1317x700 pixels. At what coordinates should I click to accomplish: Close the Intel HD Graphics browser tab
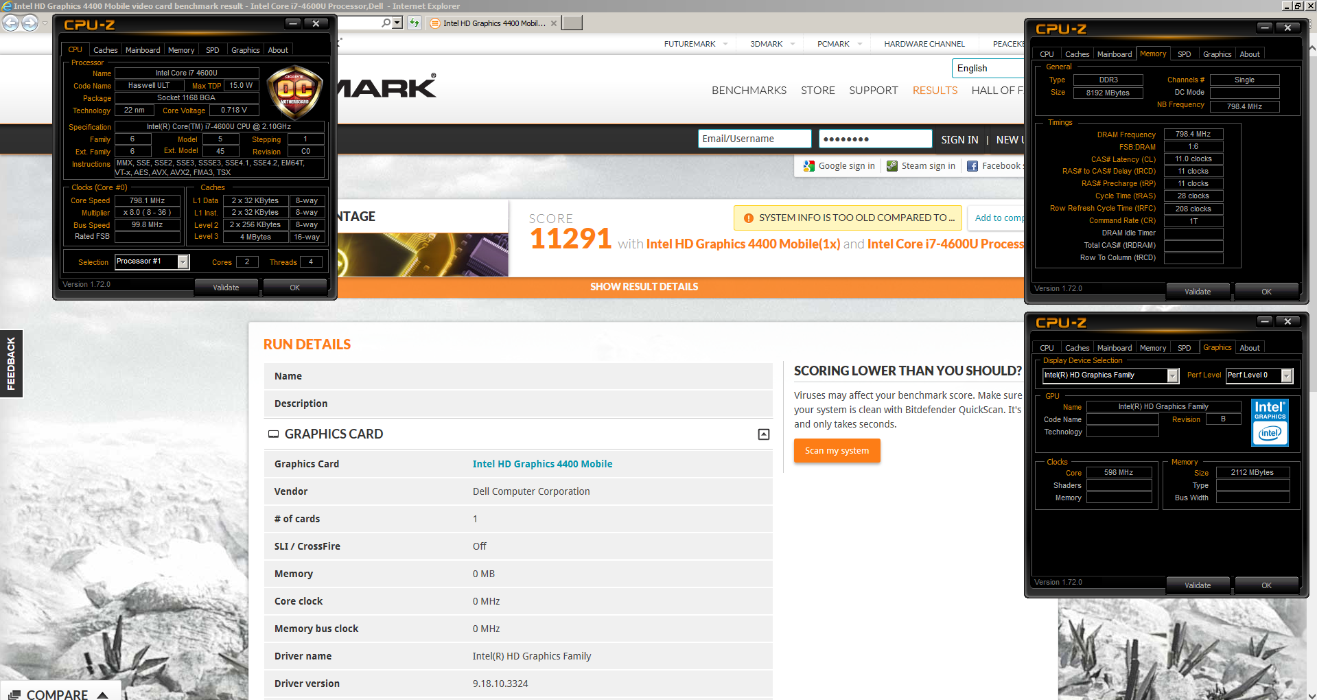coord(554,23)
